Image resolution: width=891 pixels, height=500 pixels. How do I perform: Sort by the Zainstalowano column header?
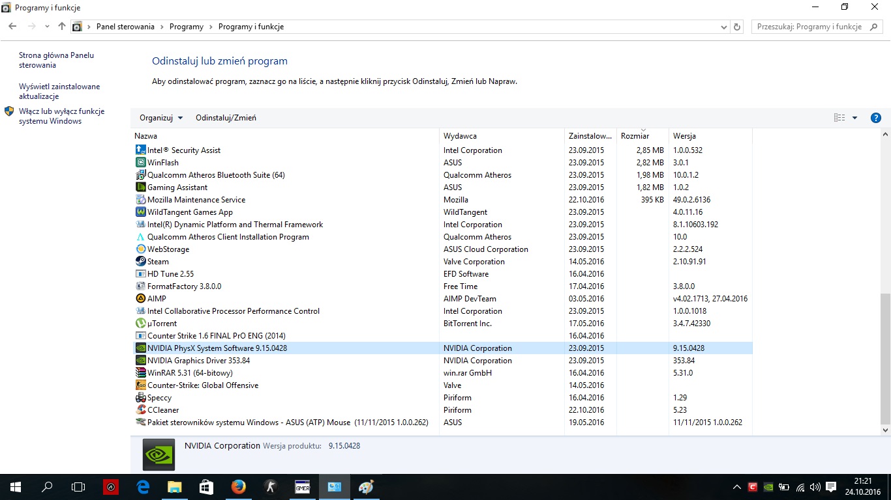(x=590, y=136)
